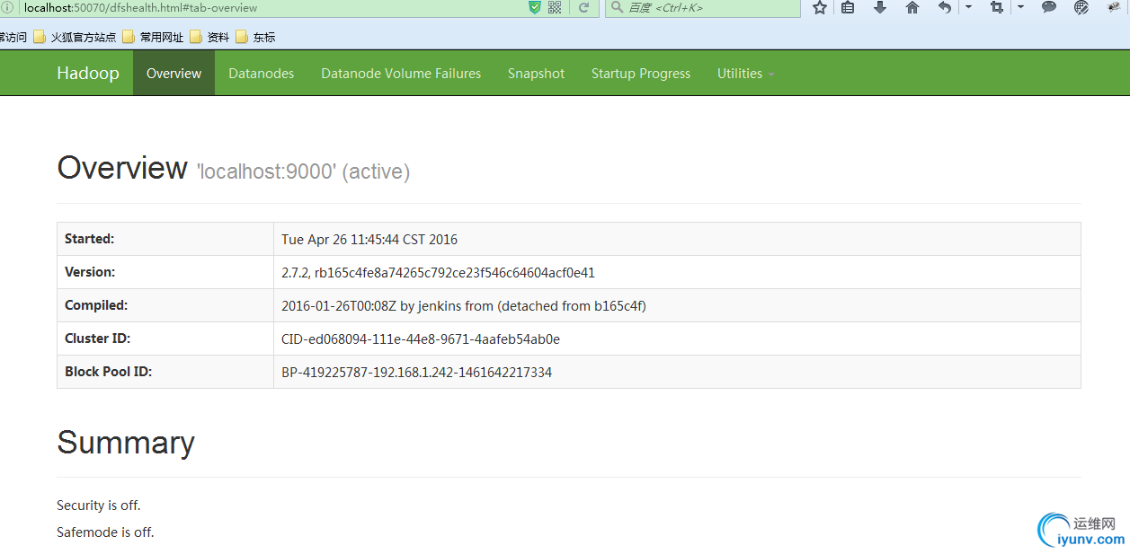Image resolution: width=1130 pixels, height=554 pixels.
Task: Click the page info icon in address bar
Action: click(x=7, y=7)
